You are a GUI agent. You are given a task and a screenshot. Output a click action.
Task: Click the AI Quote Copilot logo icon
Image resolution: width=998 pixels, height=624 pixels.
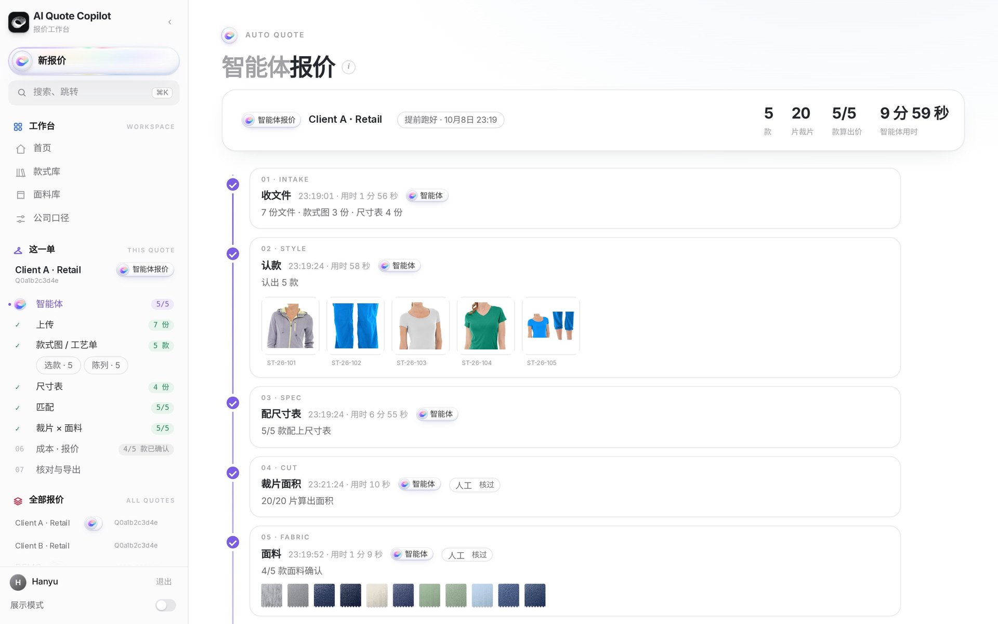pos(19,22)
